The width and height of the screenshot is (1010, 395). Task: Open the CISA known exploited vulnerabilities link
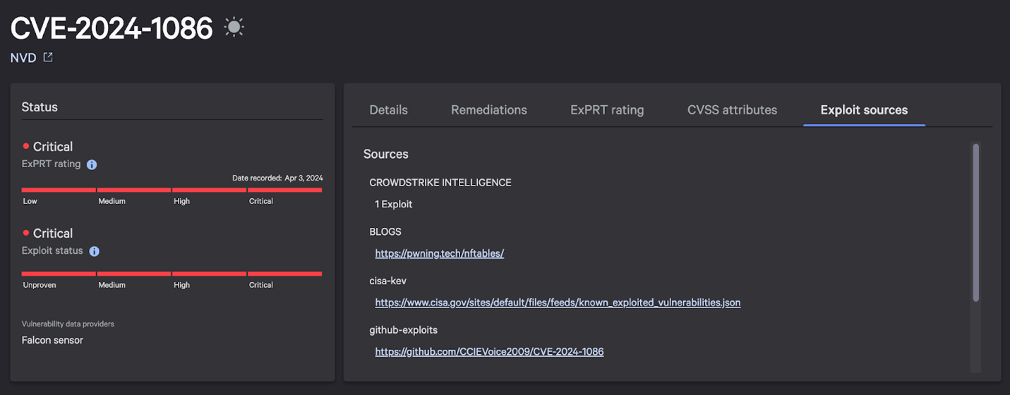pos(558,303)
